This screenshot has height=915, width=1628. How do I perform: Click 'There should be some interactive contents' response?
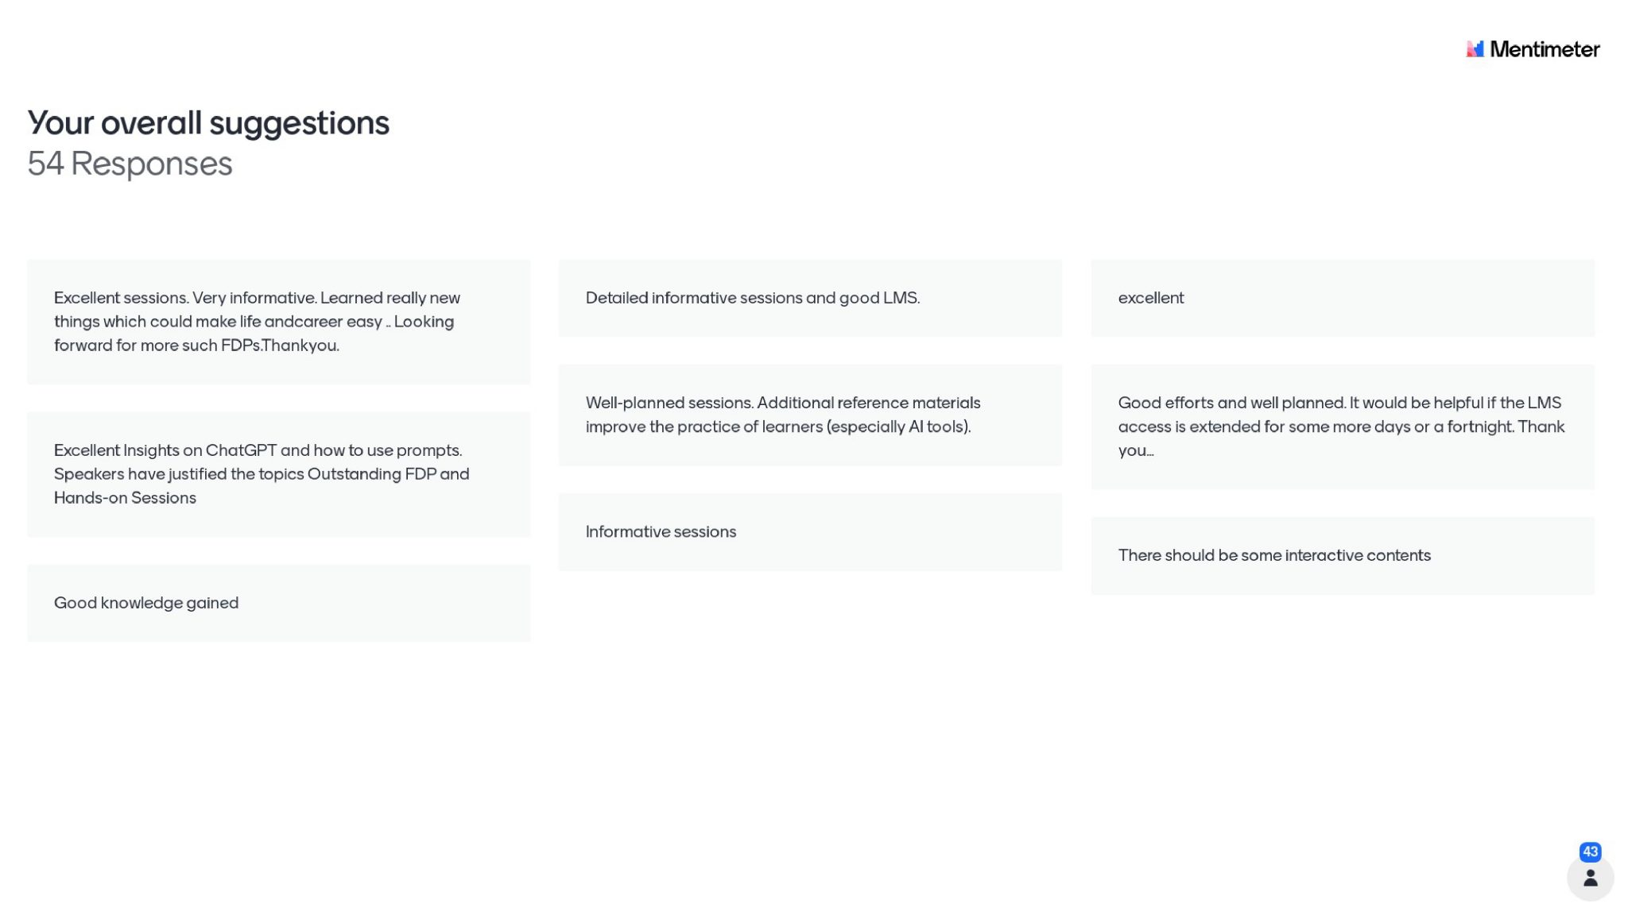(1342, 555)
